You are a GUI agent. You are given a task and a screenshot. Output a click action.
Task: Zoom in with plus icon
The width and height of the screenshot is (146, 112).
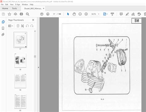86,14
